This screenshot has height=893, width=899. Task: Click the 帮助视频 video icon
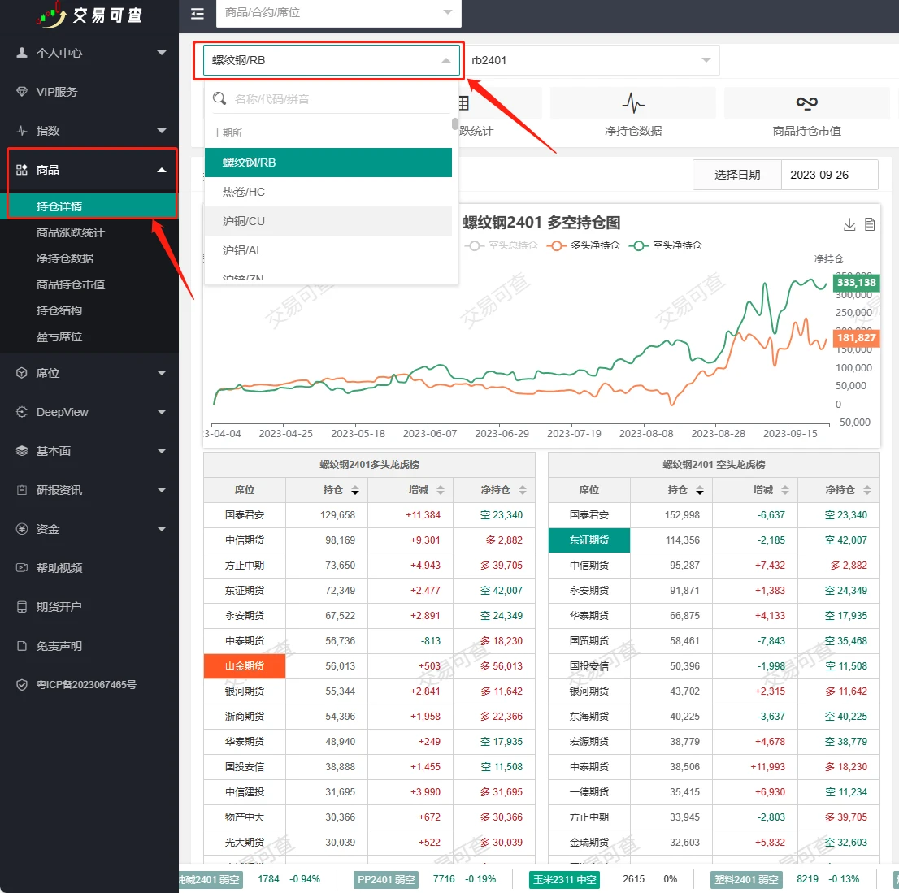coord(22,568)
